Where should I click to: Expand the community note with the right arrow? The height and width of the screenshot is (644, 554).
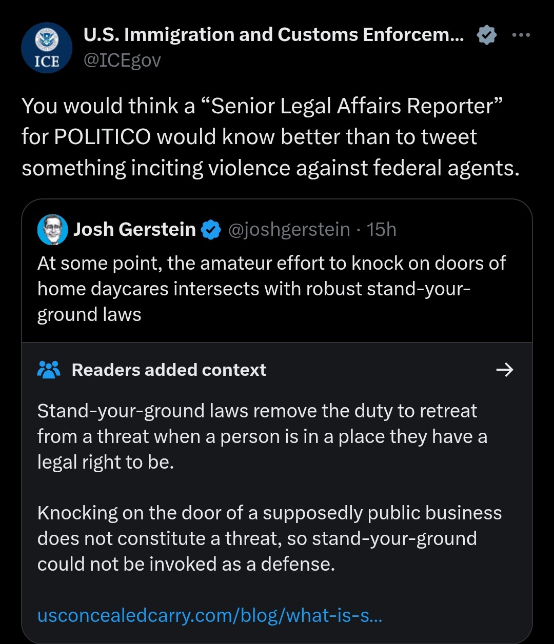tap(505, 370)
